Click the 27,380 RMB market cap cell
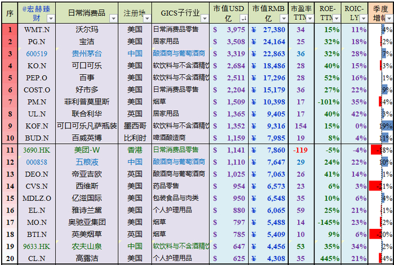Viewport: 394px width, 265px height. [268, 30]
